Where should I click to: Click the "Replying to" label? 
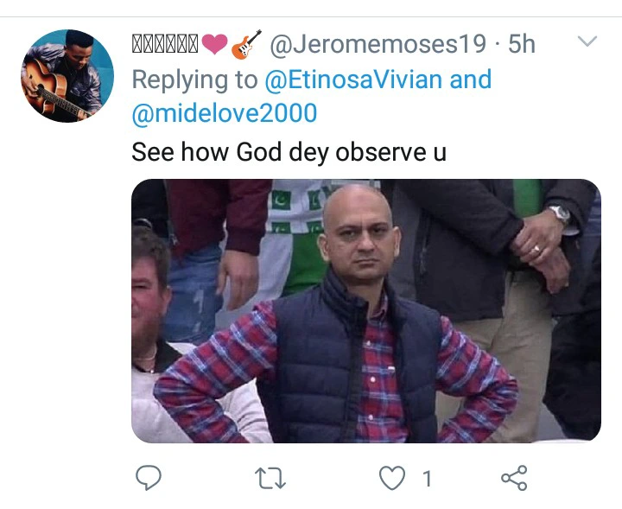click(x=194, y=80)
